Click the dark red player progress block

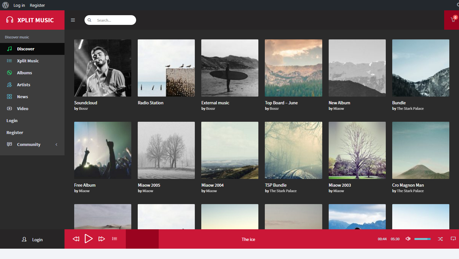click(x=142, y=239)
